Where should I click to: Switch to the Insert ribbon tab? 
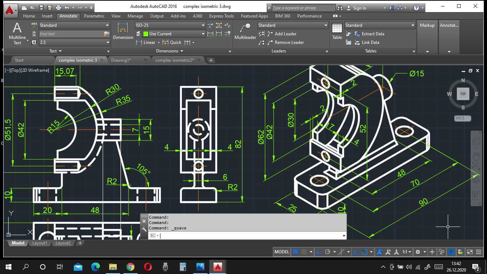47,16
